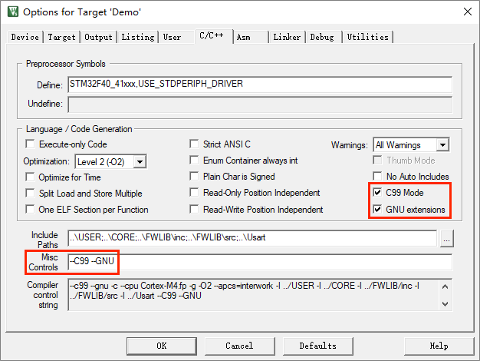Screen dimensions: 480x361
Task: Click the Keil app icon in title bar
Action: (12, 12)
